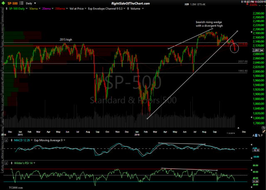Open the Wilder's RSI 14 dropdown

[x=34, y=163]
